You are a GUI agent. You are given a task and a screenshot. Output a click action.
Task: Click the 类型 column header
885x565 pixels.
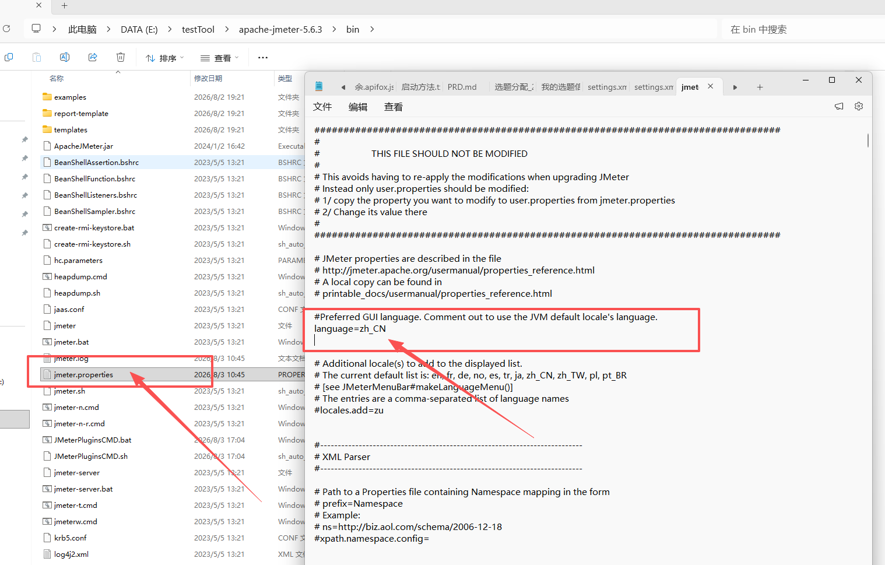[285, 78]
